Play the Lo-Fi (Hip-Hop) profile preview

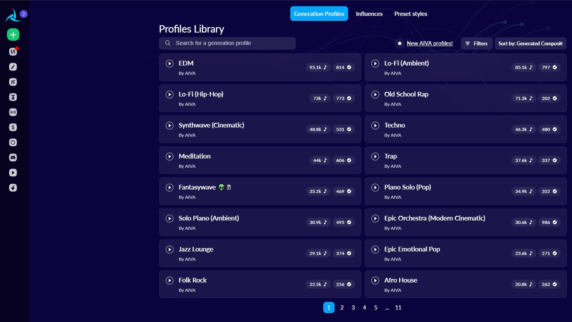click(x=170, y=95)
